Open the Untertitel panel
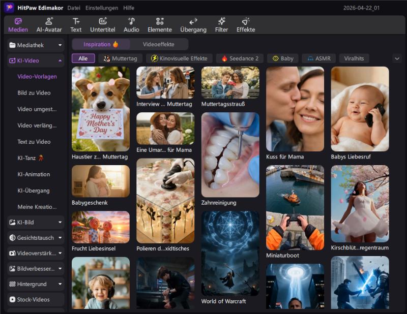The width and height of the screenshot is (407, 314). tap(103, 24)
